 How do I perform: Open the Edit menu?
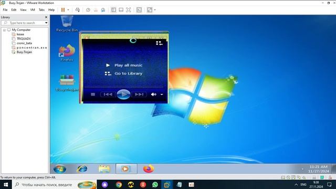[14, 10]
